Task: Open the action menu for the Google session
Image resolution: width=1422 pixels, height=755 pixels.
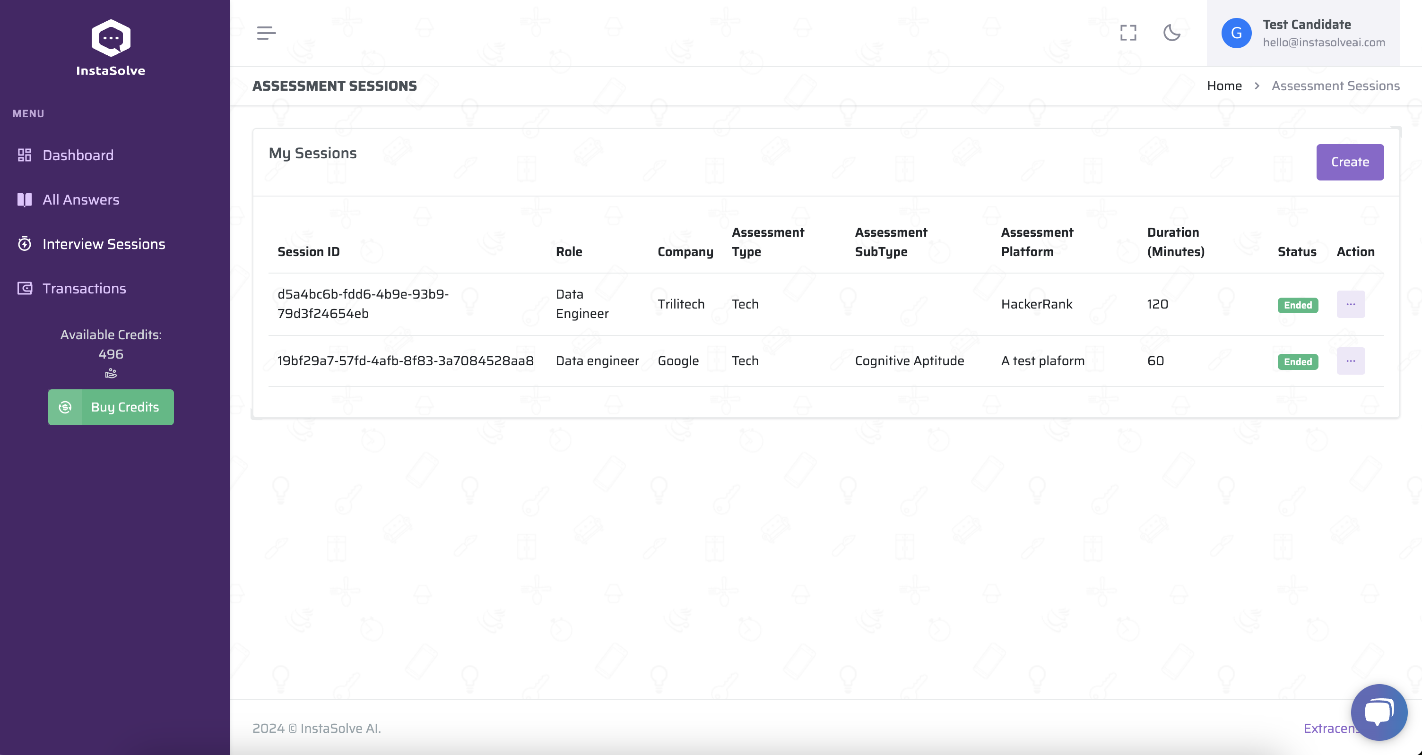Action: (x=1350, y=361)
